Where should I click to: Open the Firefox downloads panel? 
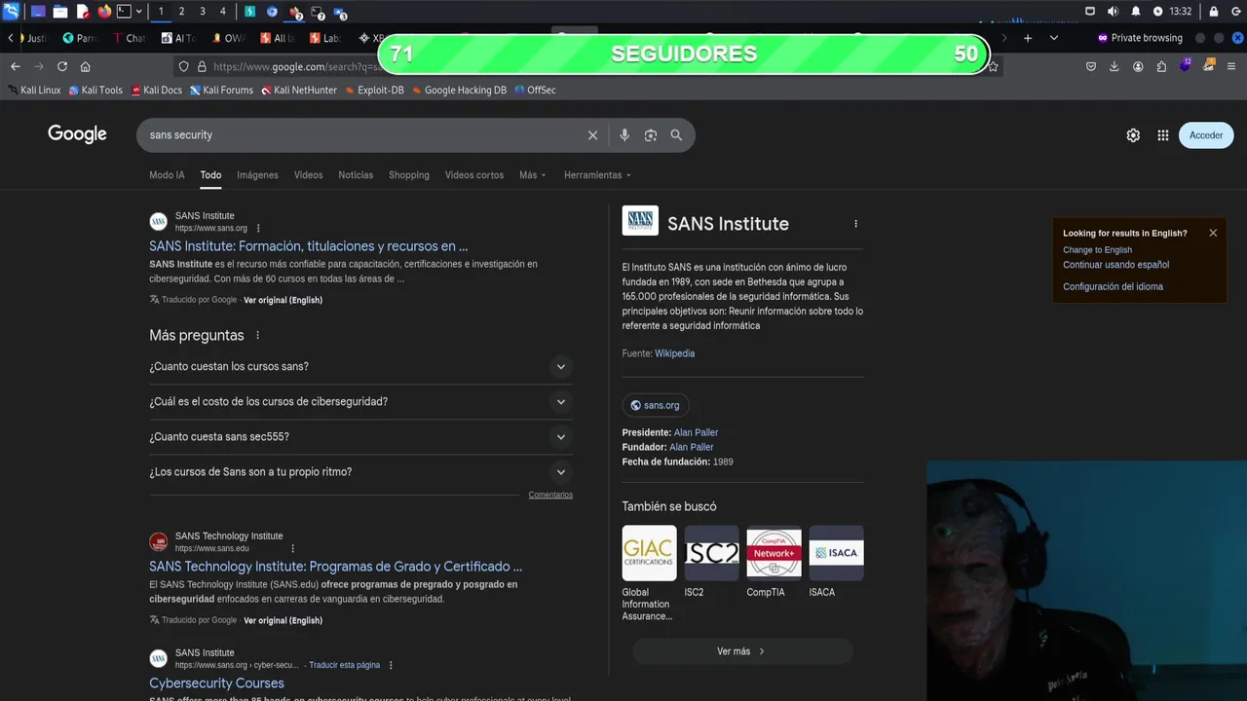[1115, 66]
